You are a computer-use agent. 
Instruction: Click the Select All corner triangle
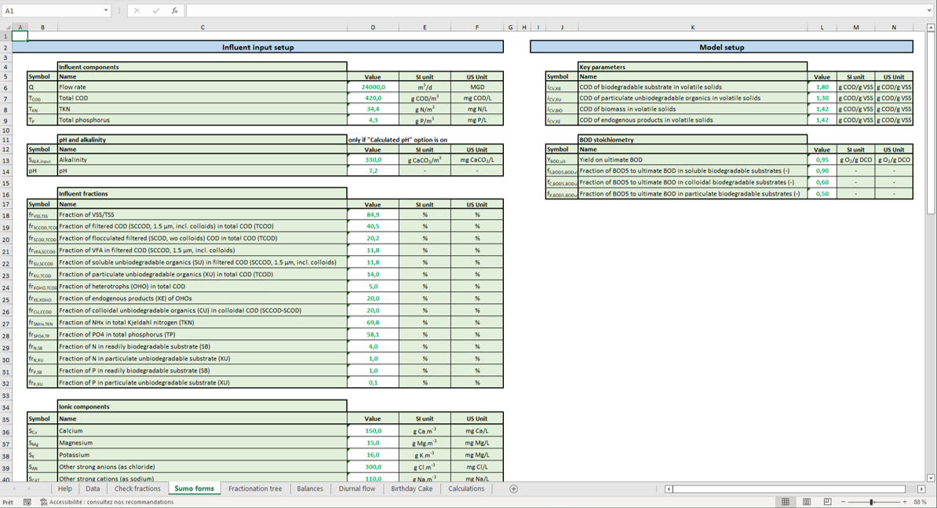pyautogui.click(x=8, y=27)
